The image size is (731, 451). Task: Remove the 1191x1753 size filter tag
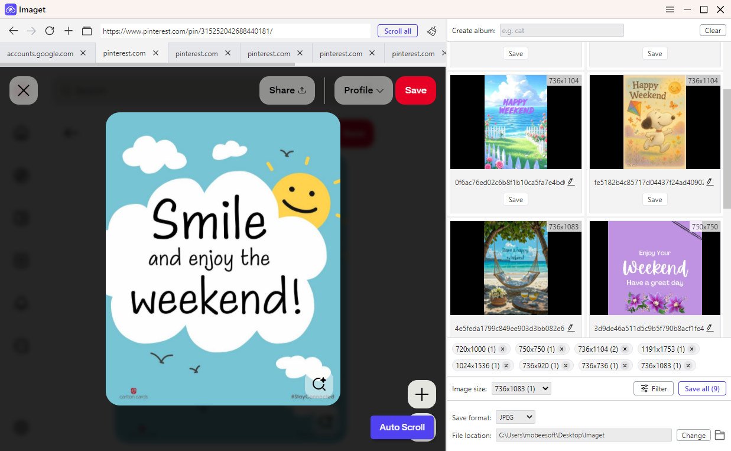pyautogui.click(x=691, y=349)
